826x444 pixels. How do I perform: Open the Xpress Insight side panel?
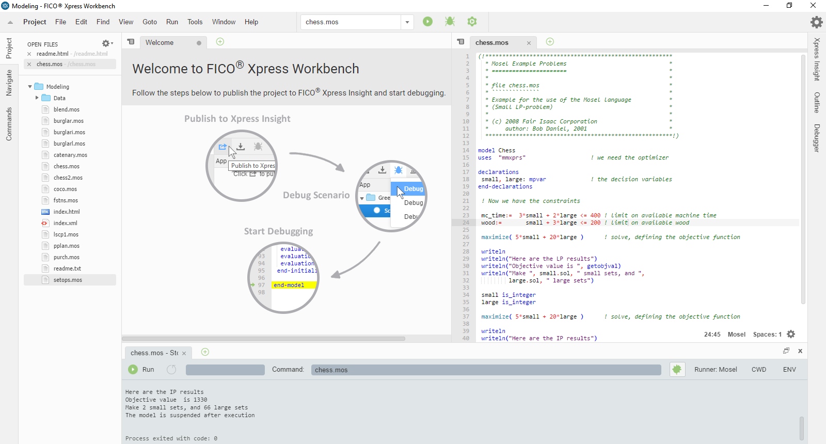click(817, 59)
